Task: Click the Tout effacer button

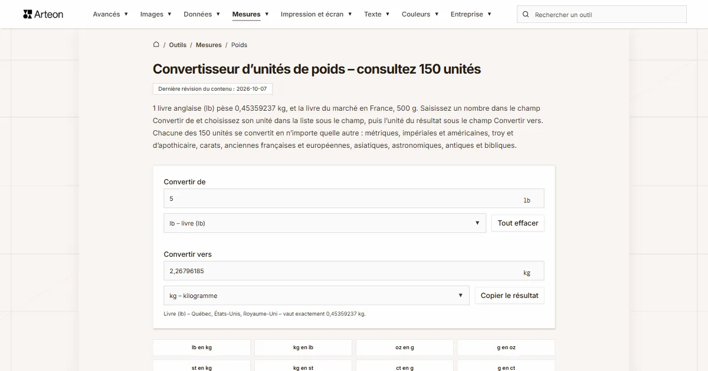Action: (518, 223)
